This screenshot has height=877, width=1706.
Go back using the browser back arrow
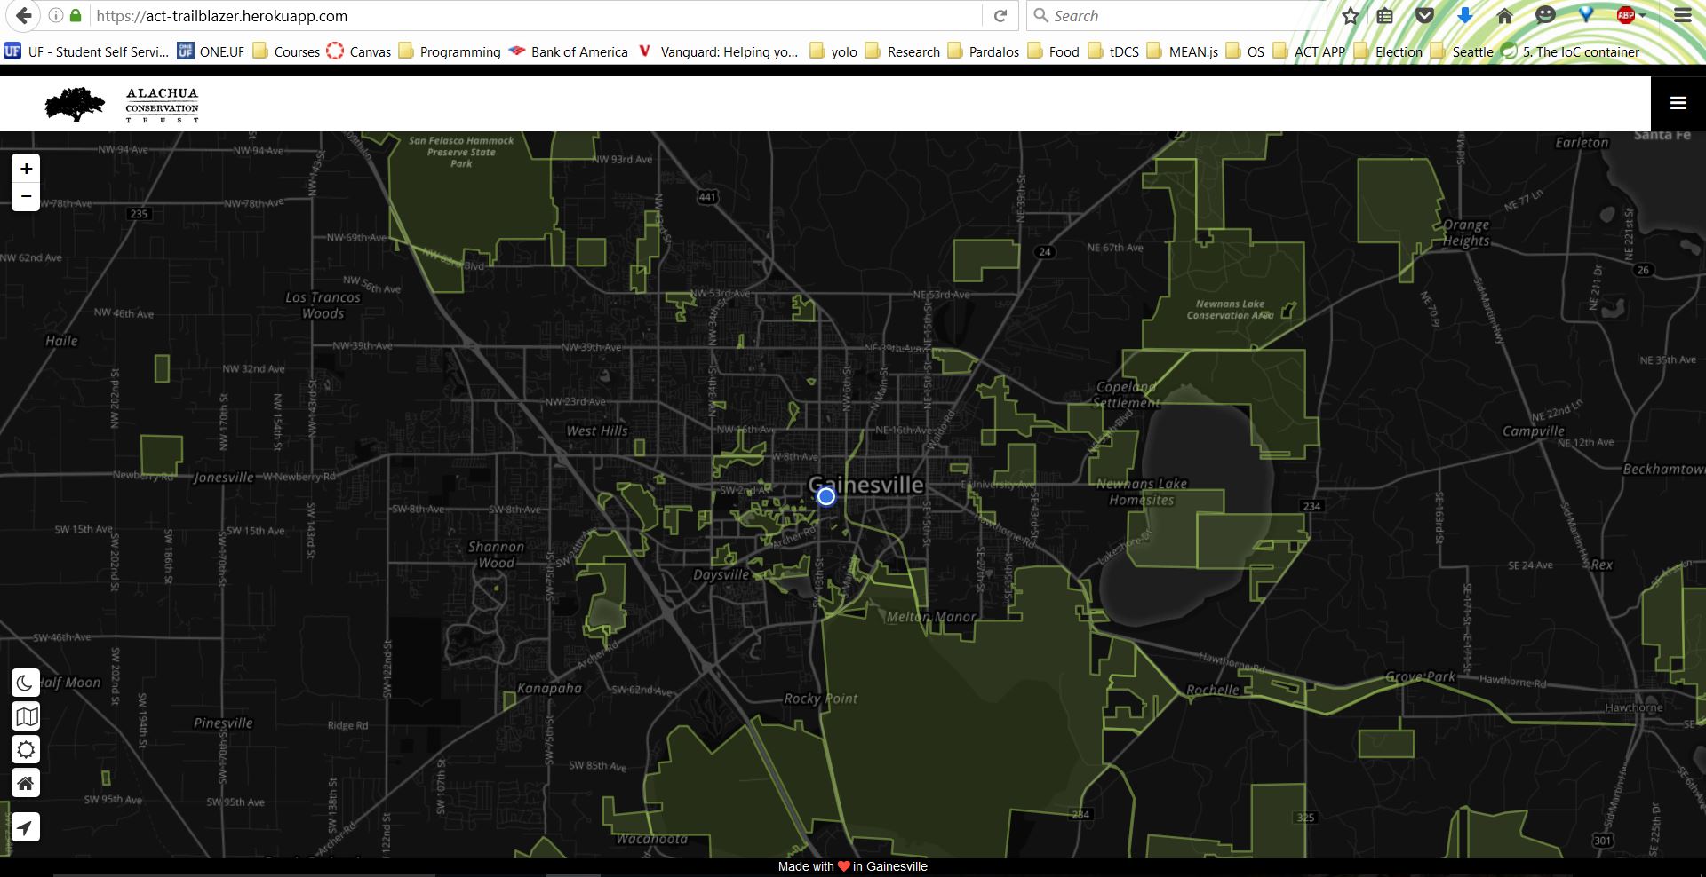(x=24, y=15)
